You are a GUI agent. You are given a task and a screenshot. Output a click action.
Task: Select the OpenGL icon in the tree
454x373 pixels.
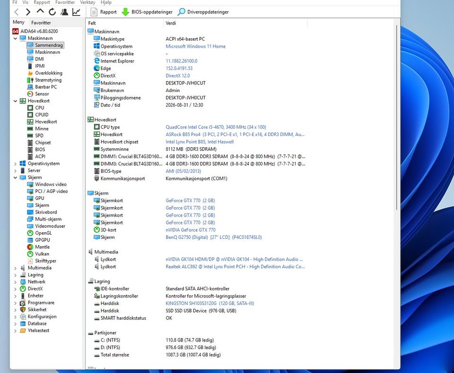pyautogui.click(x=30, y=233)
